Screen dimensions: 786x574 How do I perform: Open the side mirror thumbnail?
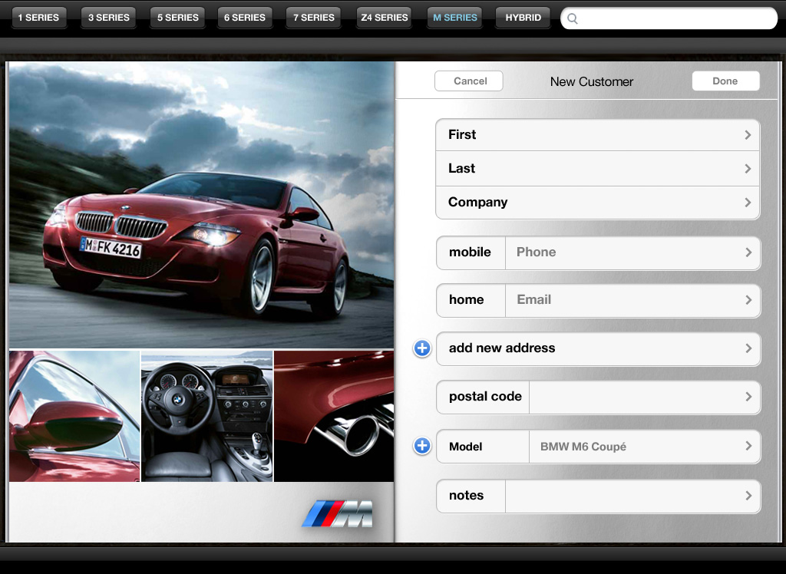[74, 416]
